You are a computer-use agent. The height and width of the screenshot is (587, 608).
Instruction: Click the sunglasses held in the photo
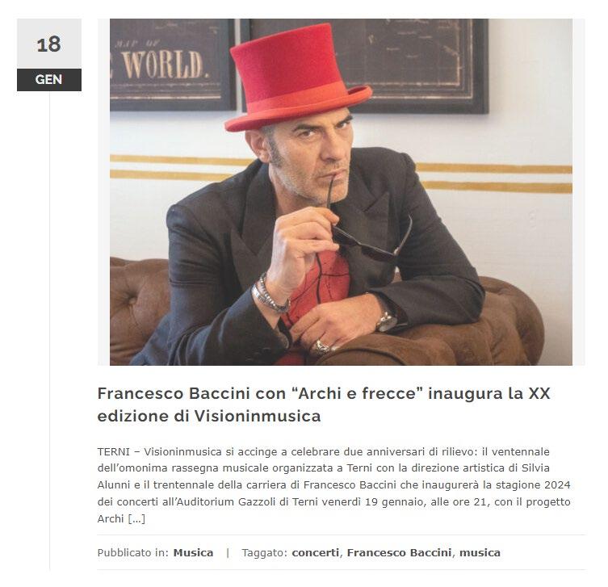click(x=368, y=237)
